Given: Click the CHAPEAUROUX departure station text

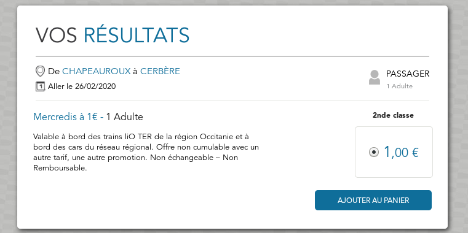Looking at the screenshot, I should tap(97, 71).
